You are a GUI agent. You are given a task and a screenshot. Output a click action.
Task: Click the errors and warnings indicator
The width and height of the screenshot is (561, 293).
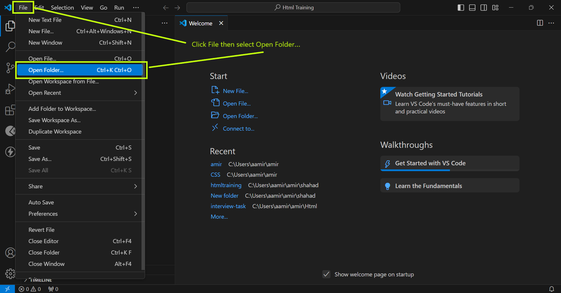[29, 289]
